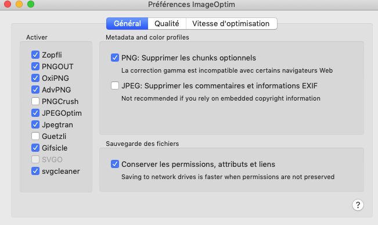Open the Vitesse d'optimisation tab

pyautogui.click(x=231, y=23)
